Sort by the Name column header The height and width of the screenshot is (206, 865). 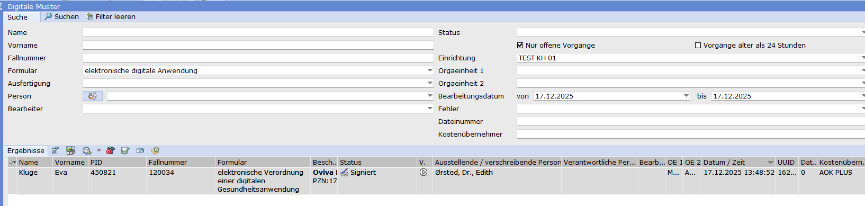click(35, 163)
